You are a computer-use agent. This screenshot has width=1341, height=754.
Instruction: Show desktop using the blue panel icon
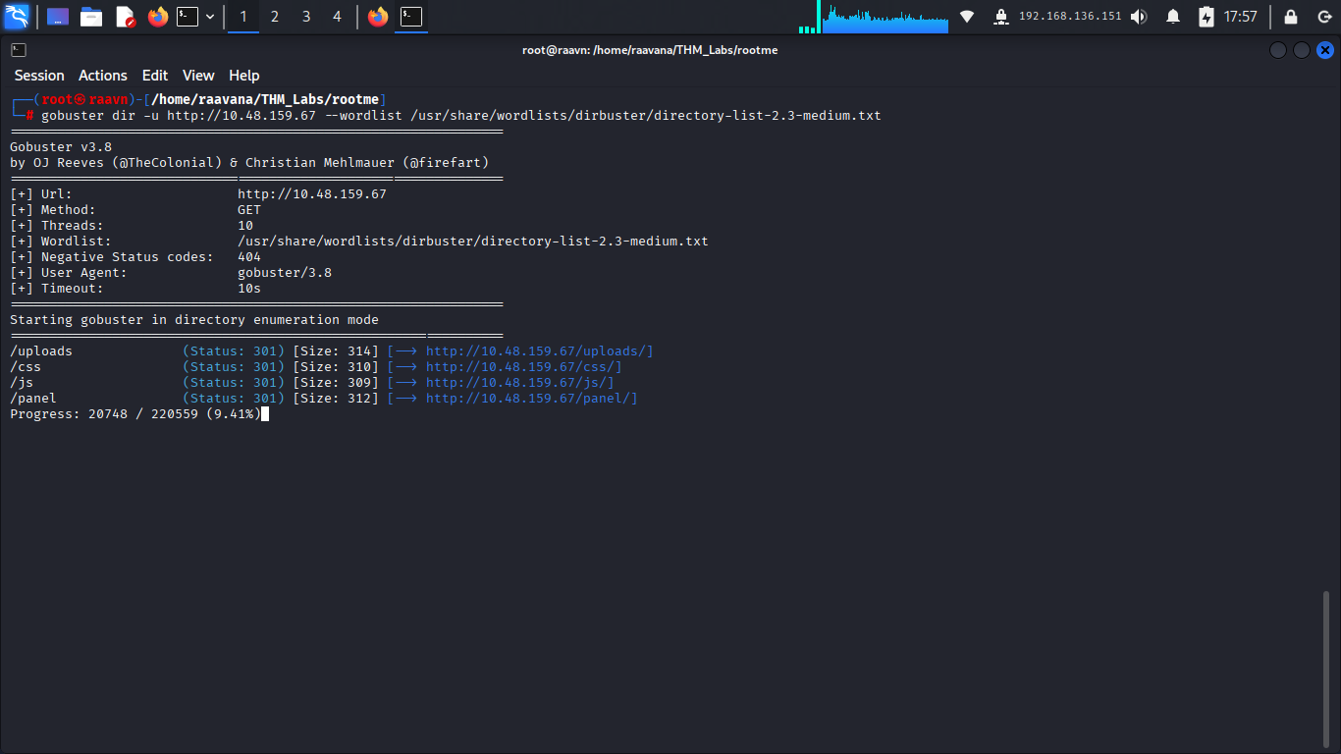coord(58,17)
